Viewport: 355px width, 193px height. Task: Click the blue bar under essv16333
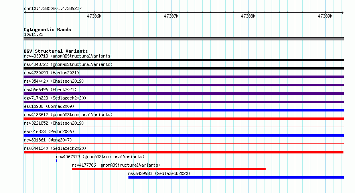[183, 135]
